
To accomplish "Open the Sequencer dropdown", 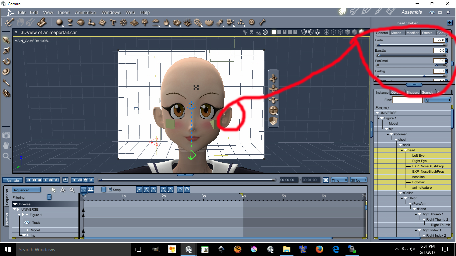I will (x=26, y=190).
